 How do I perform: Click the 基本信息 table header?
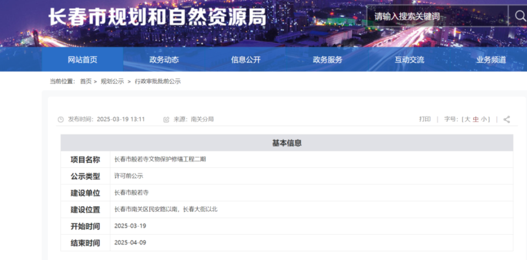tap(287, 143)
